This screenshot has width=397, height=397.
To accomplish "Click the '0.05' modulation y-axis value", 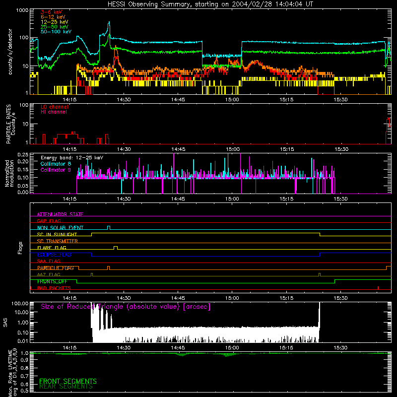I will point(23,186).
